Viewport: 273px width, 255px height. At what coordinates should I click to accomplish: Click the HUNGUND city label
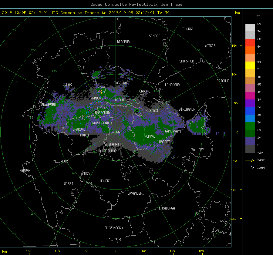(144, 91)
